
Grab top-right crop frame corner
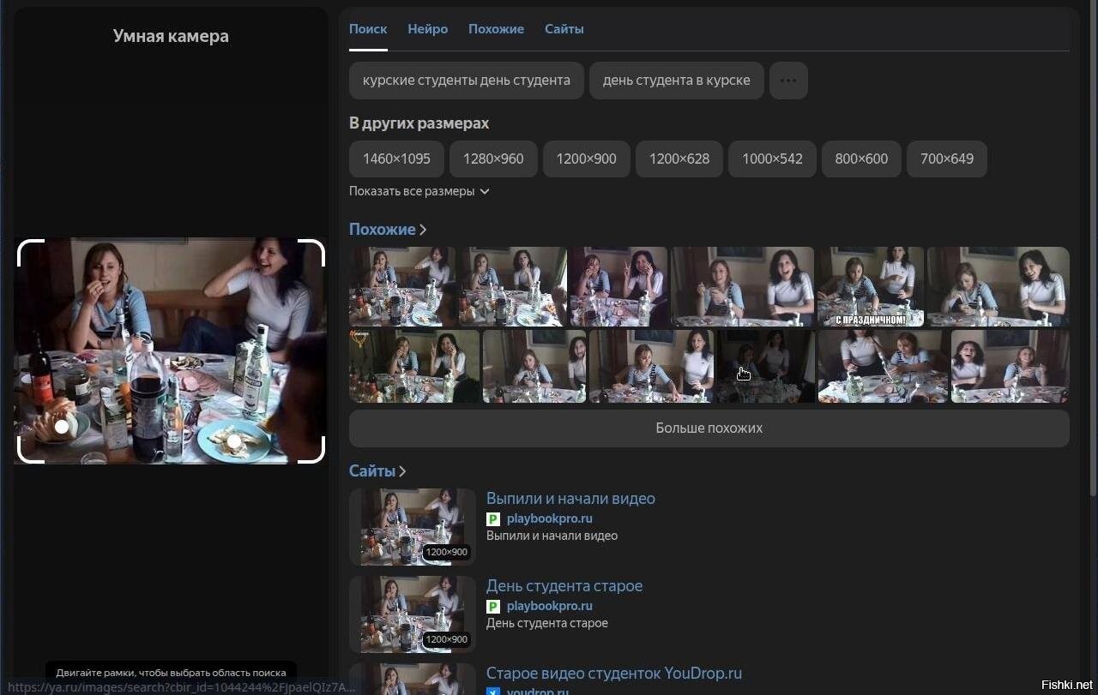pos(313,251)
